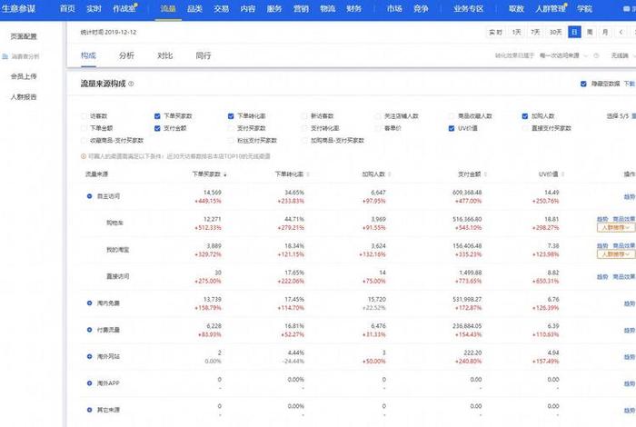The width and height of the screenshot is (636, 427).
Task: Select the 月 granularity button
Action: pos(605,32)
